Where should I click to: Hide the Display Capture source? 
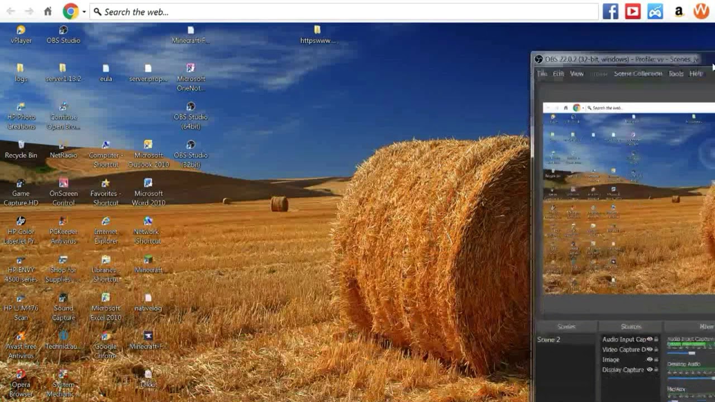(649, 370)
